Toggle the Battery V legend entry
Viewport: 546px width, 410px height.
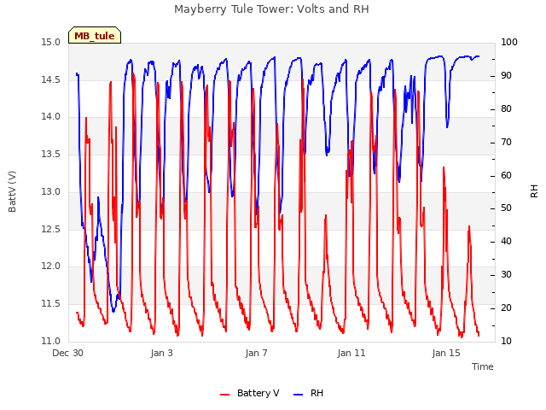click(250, 393)
